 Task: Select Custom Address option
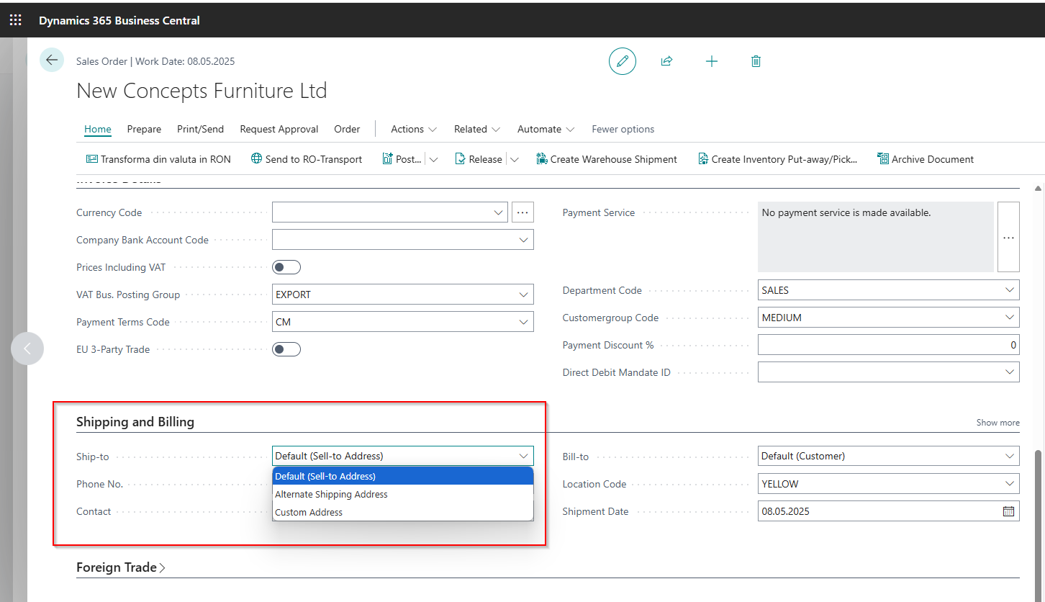click(x=403, y=512)
